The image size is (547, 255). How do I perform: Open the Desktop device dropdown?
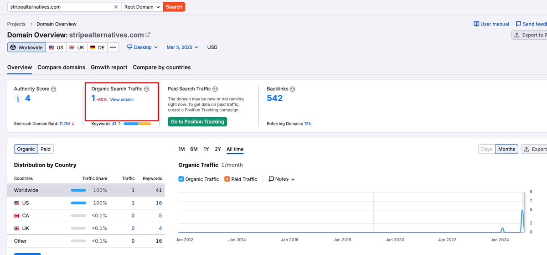point(142,47)
